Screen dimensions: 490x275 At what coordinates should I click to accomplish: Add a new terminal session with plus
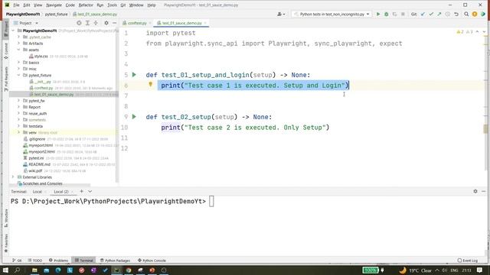(82, 191)
